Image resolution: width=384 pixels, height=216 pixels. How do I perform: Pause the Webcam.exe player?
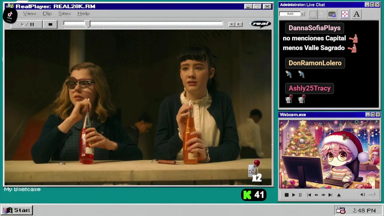tap(300, 195)
